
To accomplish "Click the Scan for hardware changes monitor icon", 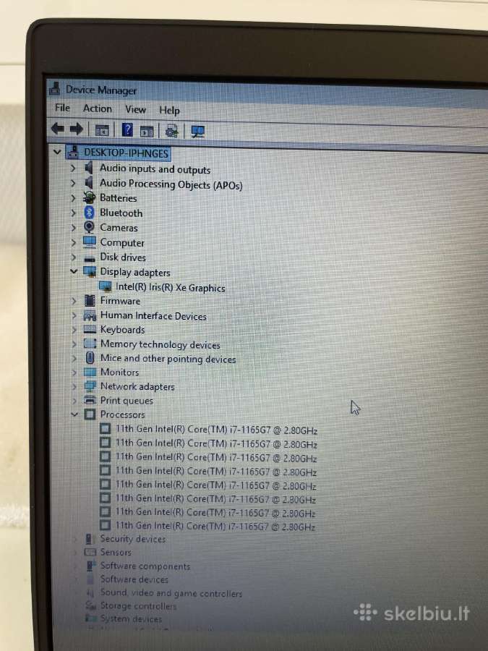I will [197, 132].
